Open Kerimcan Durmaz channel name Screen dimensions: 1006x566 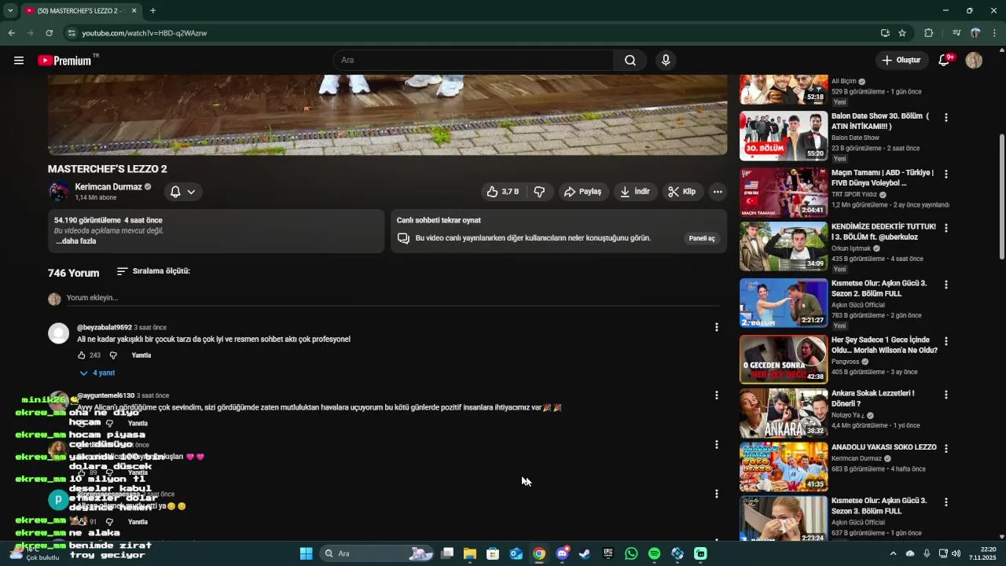point(108,187)
